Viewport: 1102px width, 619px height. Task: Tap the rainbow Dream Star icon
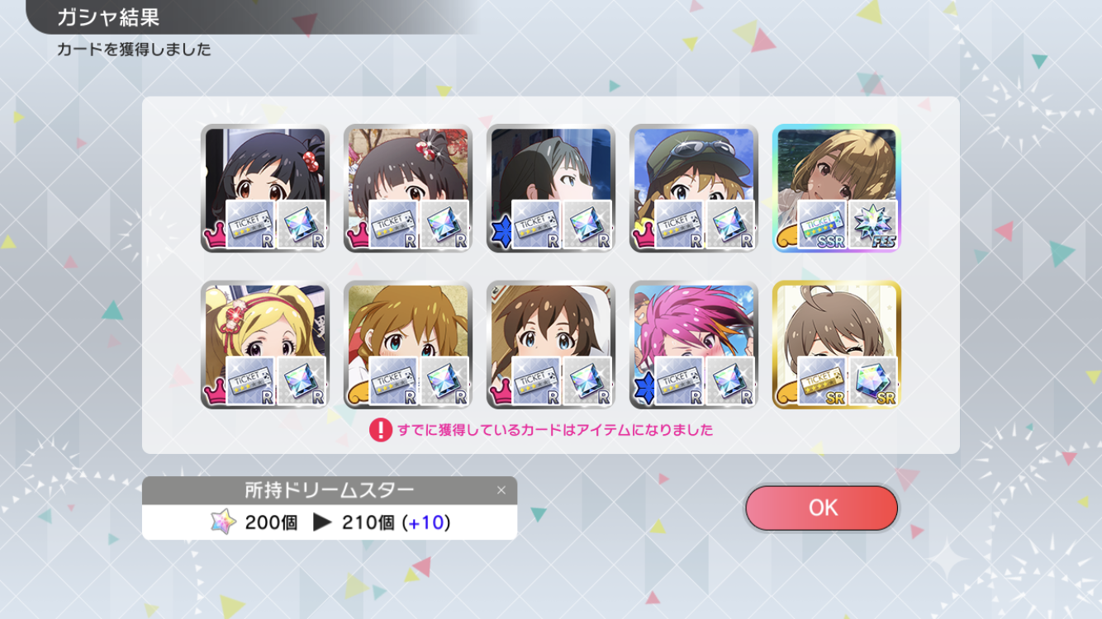pos(223,522)
